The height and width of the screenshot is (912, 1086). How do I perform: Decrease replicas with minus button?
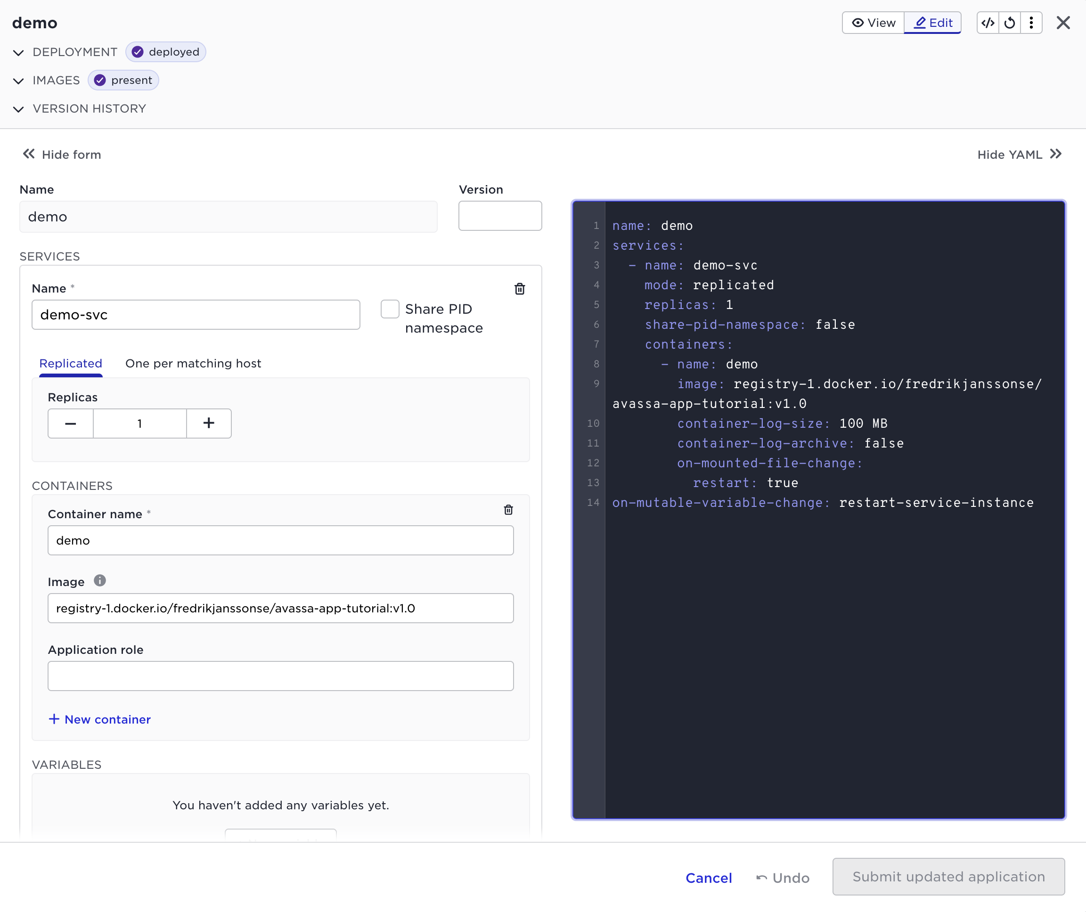tap(71, 423)
